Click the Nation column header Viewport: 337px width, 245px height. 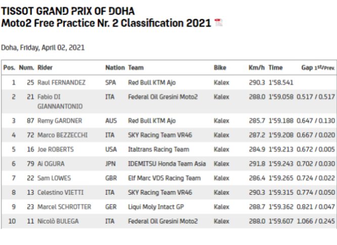(115, 68)
